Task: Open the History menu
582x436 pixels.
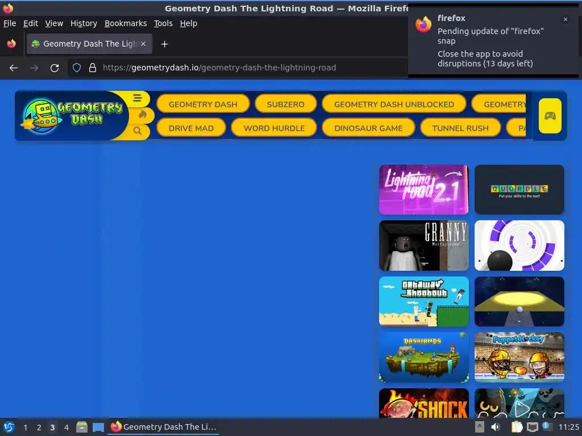Action: 84,23
